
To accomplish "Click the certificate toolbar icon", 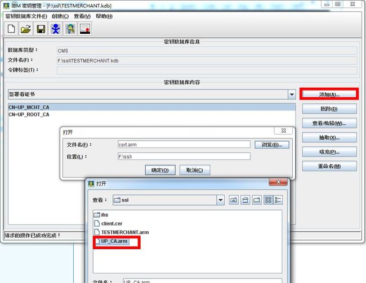I will tap(85, 29).
